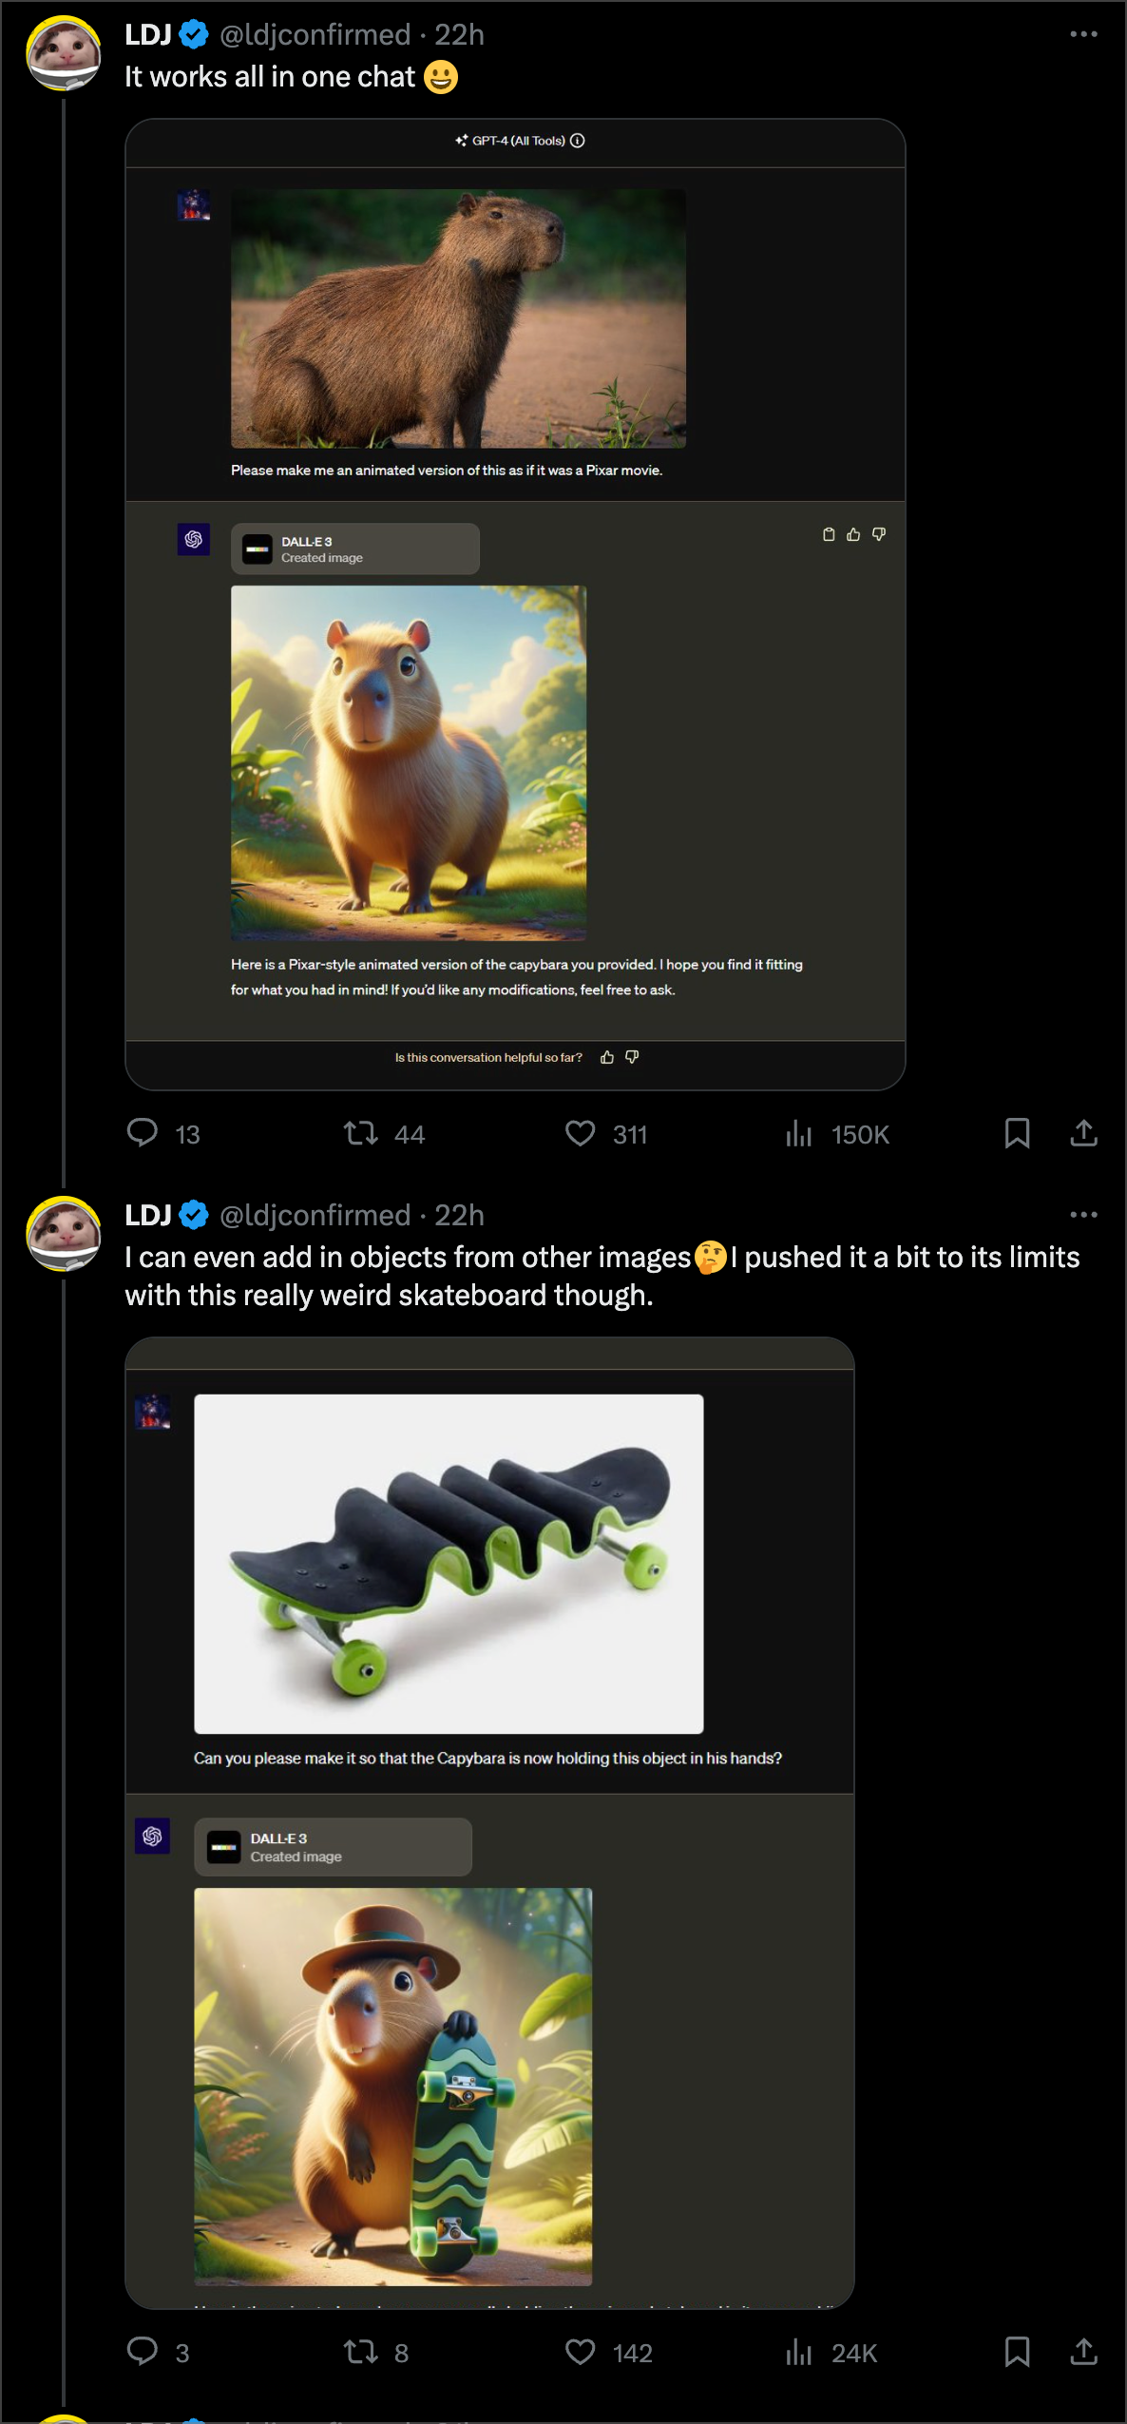
Task: Thumbs down 'Is this conversation helpful'
Action: 631,1055
